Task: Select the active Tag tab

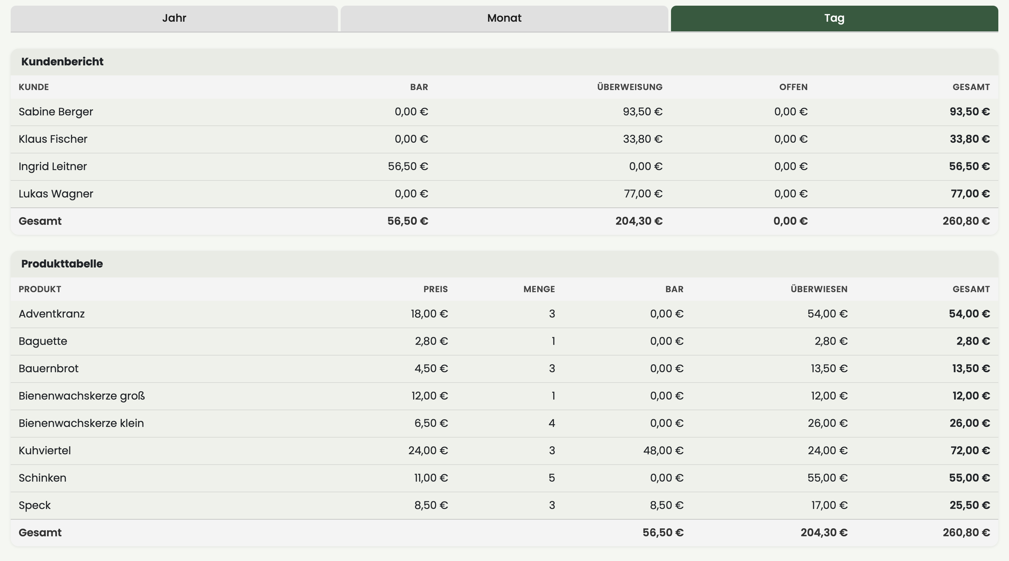Action: click(834, 18)
